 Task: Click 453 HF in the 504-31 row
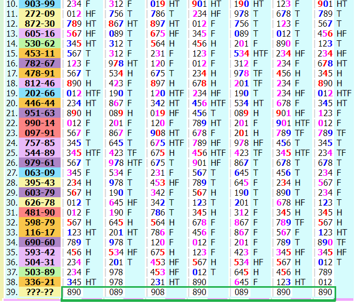(165, 262)
